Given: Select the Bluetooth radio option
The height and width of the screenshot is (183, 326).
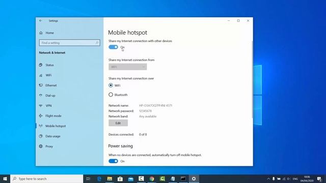Looking at the screenshot, I should tap(111, 95).
